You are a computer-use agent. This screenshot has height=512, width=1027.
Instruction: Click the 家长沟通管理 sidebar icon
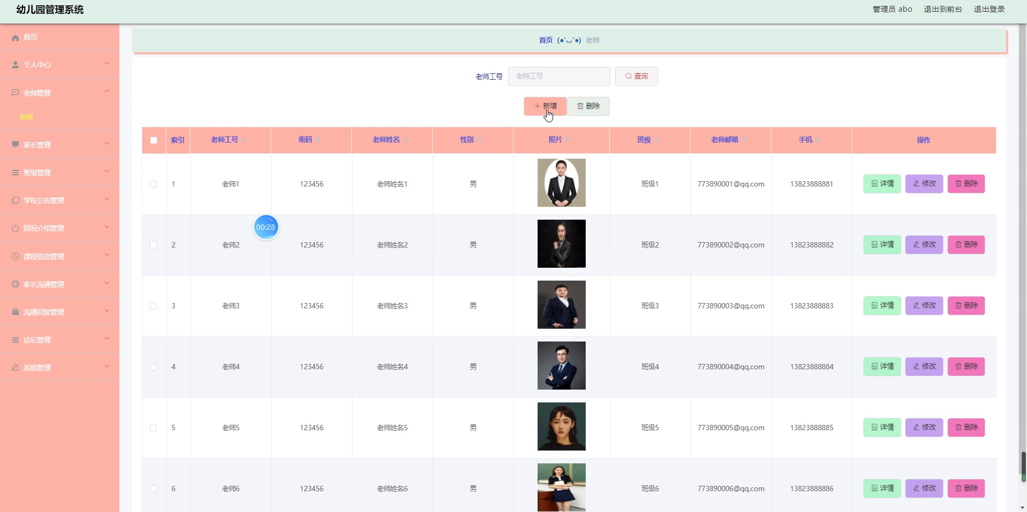click(x=15, y=284)
